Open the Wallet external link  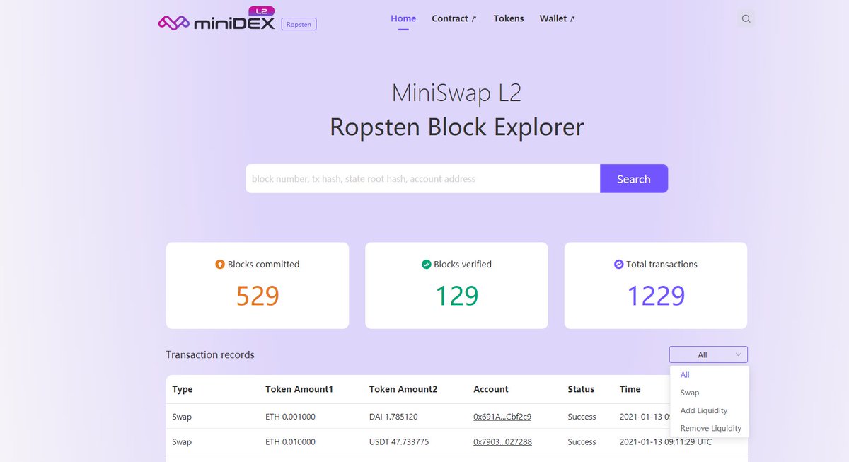coord(558,18)
